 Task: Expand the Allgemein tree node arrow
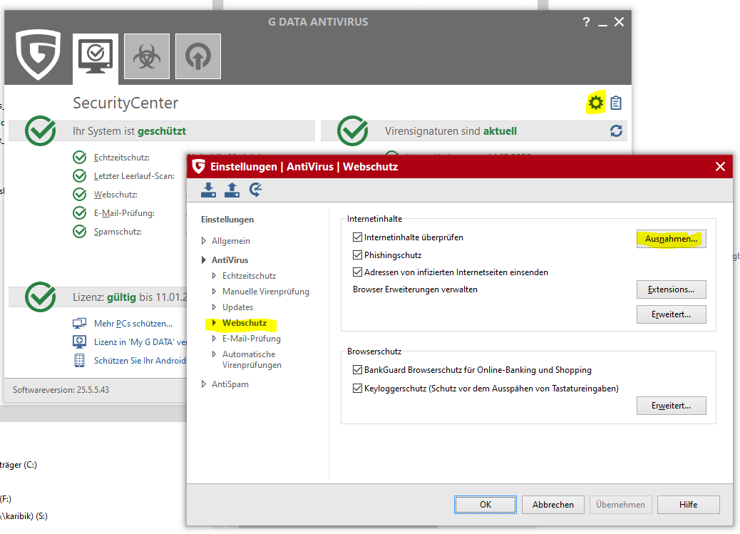coord(203,241)
